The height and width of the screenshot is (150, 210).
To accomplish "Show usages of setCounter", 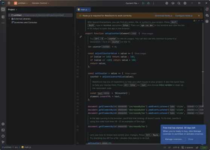I will point(131,73).
